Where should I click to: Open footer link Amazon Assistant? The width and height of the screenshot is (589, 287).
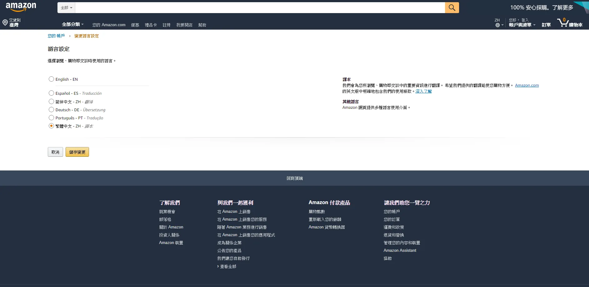[x=400, y=251]
